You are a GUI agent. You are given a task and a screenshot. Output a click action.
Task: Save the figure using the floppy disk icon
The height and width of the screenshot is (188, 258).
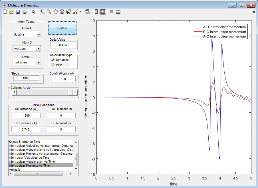18,12
